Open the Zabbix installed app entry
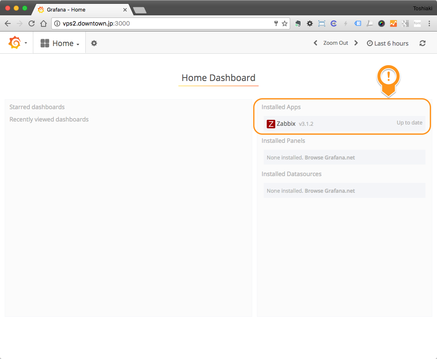 (x=344, y=123)
